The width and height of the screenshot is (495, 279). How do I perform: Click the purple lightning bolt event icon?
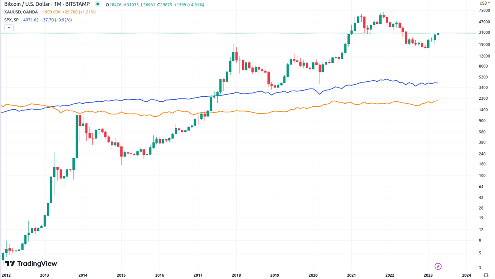(438, 266)
